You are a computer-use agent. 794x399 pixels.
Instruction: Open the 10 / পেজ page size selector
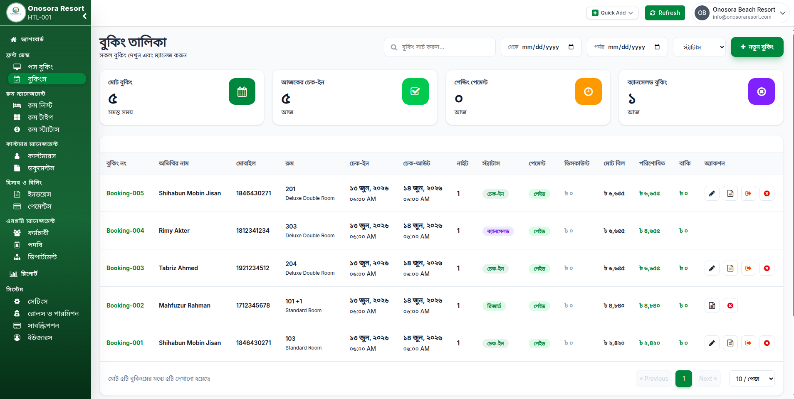(x=752, y=379)
